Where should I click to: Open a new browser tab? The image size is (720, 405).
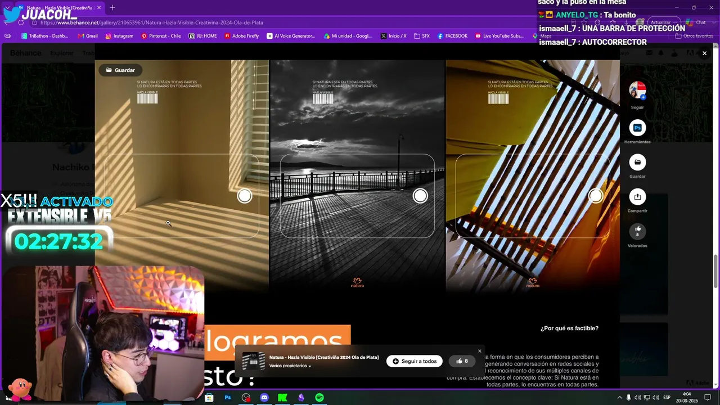click(112, 8)
